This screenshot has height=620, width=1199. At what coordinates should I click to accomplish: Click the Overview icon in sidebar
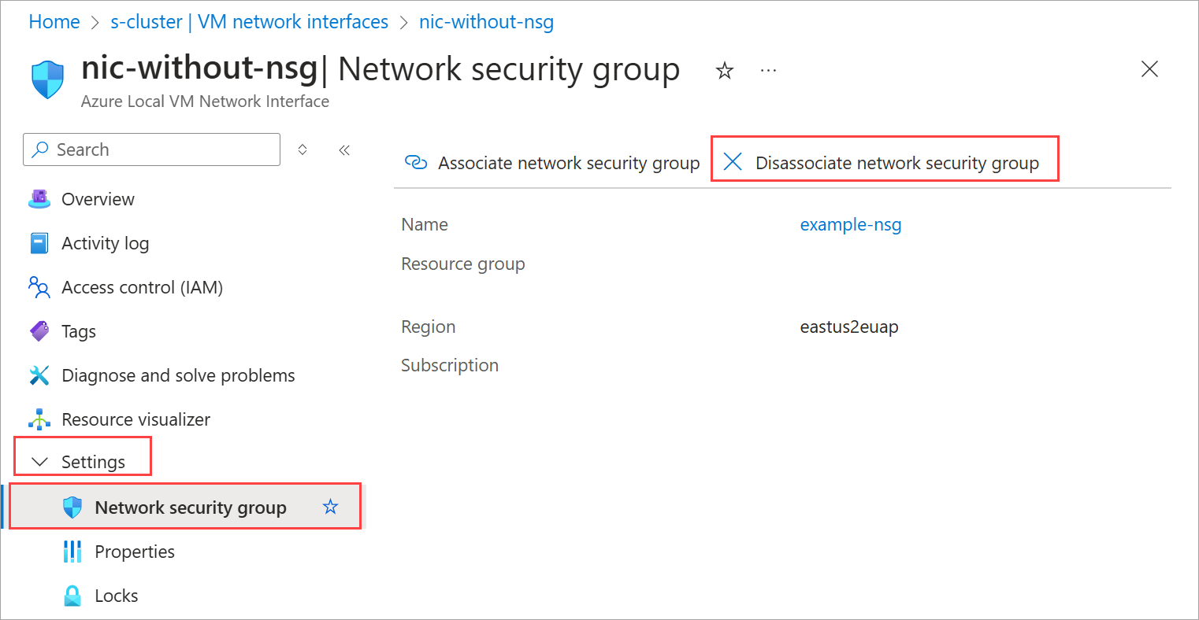[x=39, y=199]
